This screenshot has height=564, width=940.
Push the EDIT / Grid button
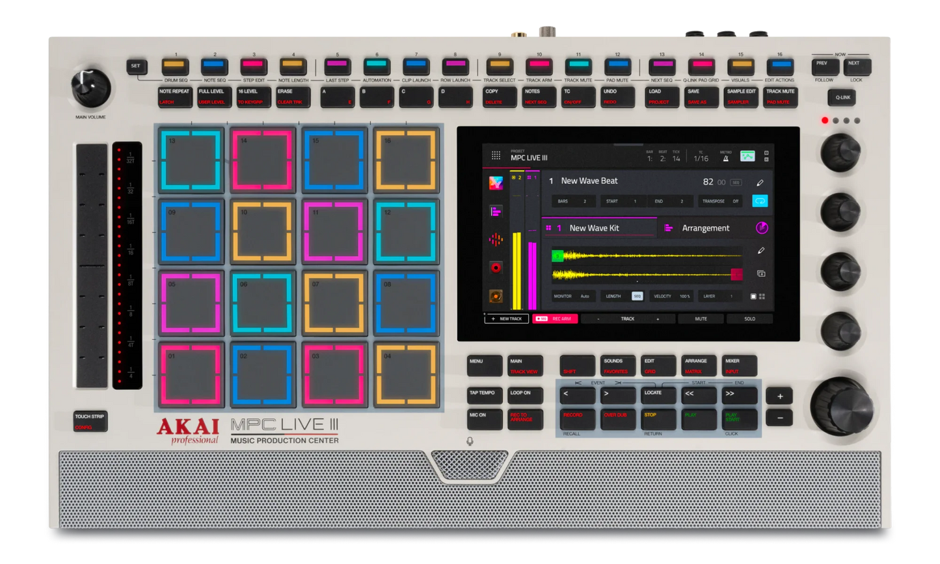[658, 366]
